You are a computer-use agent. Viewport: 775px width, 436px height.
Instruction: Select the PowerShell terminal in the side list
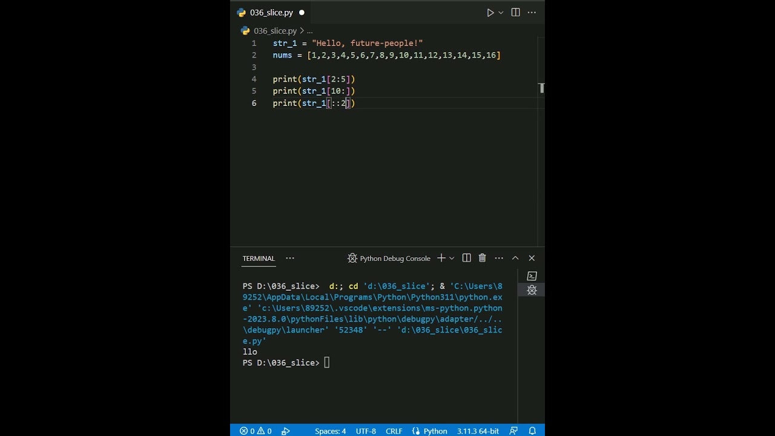[532, 276]
